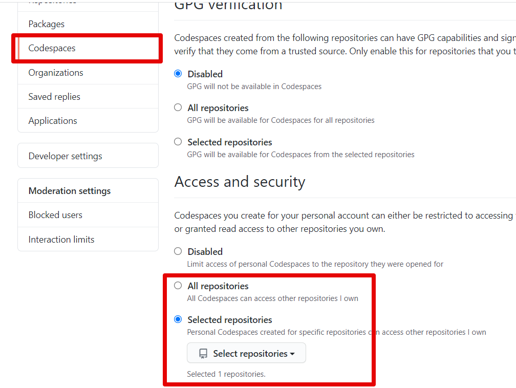Viewport: 516px width, 388px height.
Task: Enable GPG for All repositories
Action: 178,107
